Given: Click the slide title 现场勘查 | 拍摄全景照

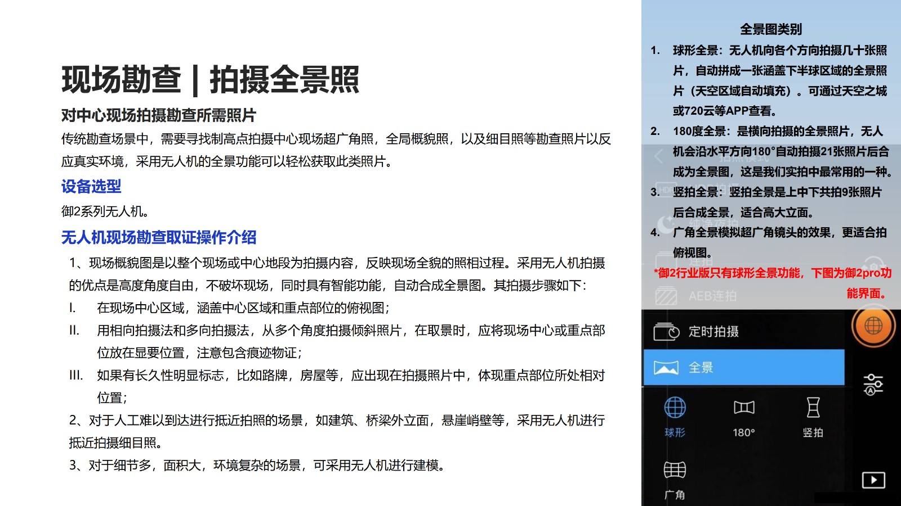Looking at the screenshot, I should 210,79.
